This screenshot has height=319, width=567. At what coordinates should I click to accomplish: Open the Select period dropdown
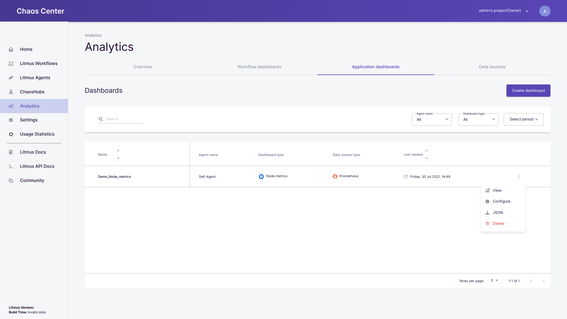coord(524,119)
